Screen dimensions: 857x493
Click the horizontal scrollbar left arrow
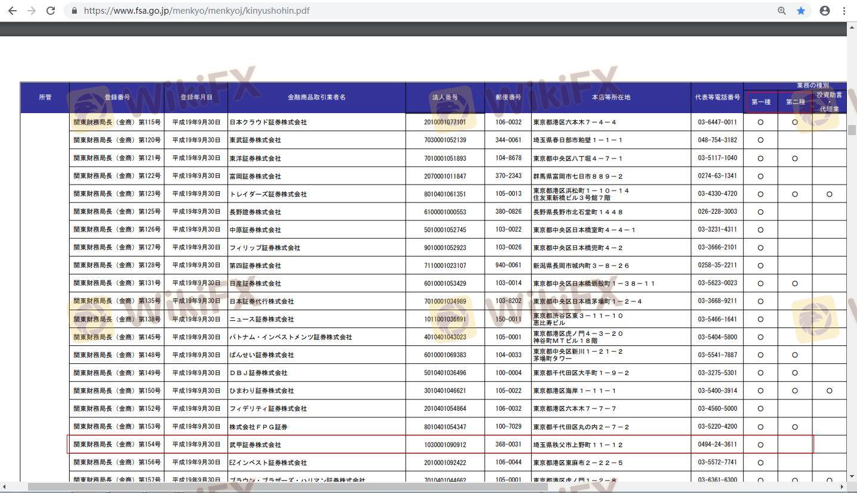tap(5, 487)
